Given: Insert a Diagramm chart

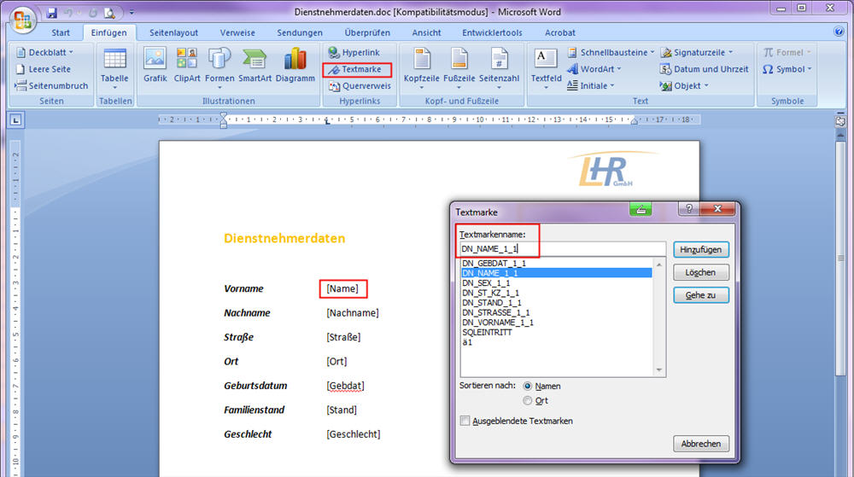Looking at the screenshot, I should point(295,65).
